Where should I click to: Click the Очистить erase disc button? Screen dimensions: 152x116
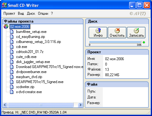[x=117, y=33]
